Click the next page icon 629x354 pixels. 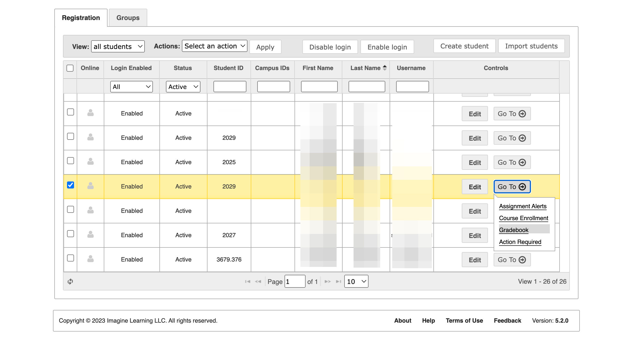click(x=328, y=282)
